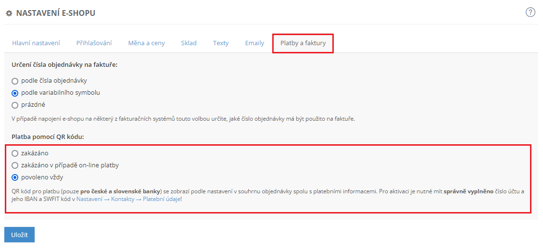Select the 'povoleno vždy' QR option

pos(15,177)
